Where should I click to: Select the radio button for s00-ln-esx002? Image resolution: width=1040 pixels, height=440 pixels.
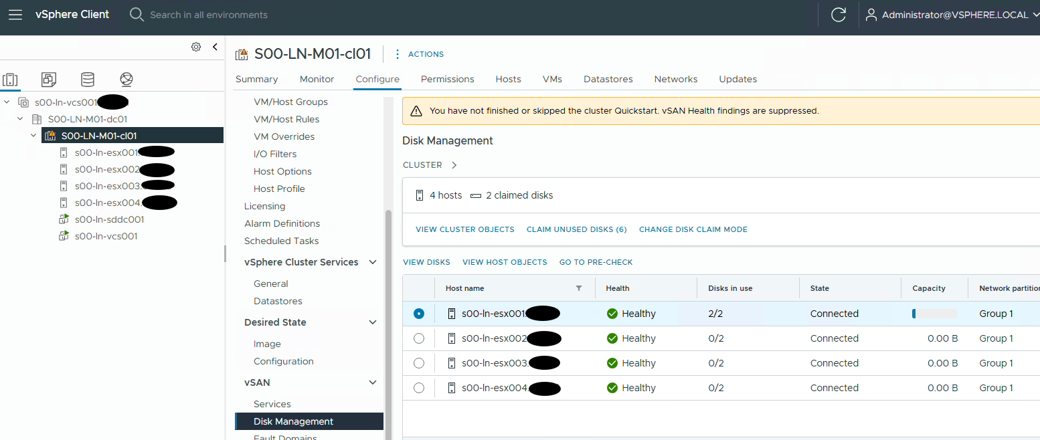419,338
